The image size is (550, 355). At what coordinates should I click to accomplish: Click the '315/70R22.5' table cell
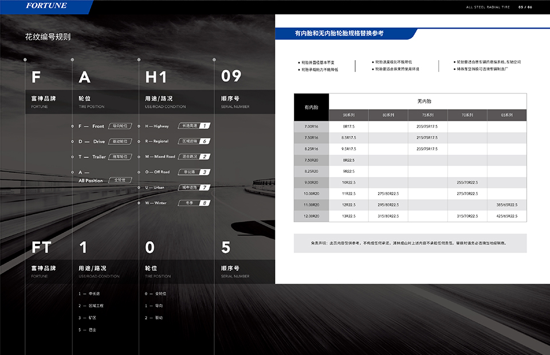click(467, 216)
